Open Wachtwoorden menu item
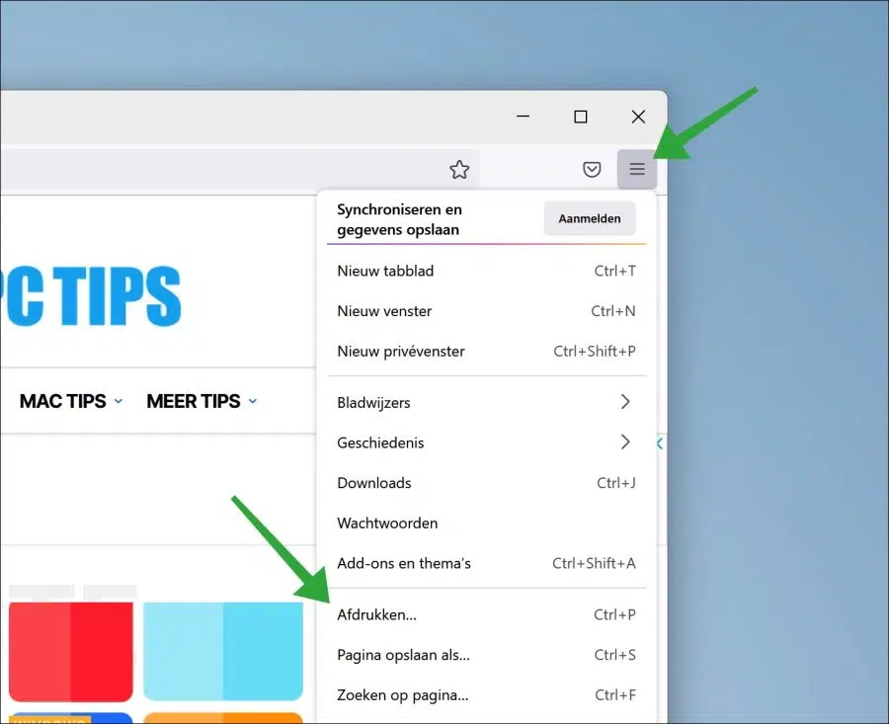The width and height of the screenshot is (889, 724). point(486,523)
